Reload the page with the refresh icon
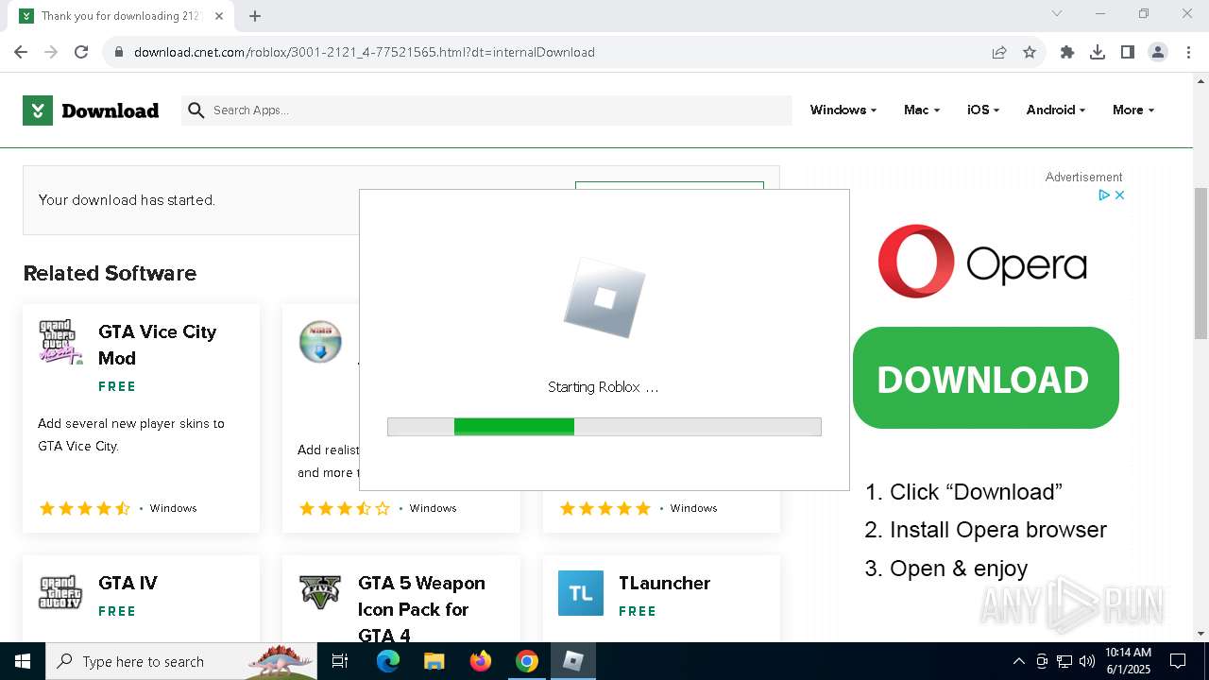1209x680 pixels. pos(81,52)
